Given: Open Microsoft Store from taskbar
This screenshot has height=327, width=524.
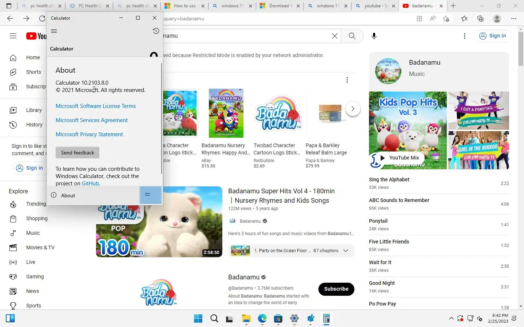Looking at the screenshot, I should tap(278, 319).
